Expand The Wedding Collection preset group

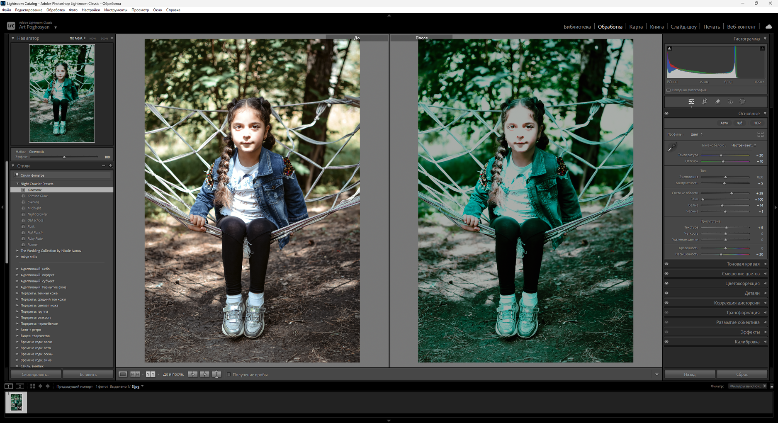point(17,251)
